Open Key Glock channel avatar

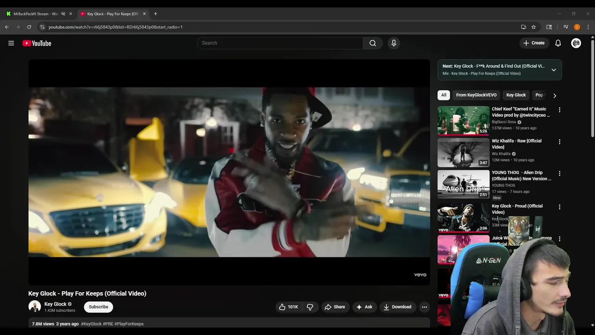pyautogui.click(x=34, y=307)
